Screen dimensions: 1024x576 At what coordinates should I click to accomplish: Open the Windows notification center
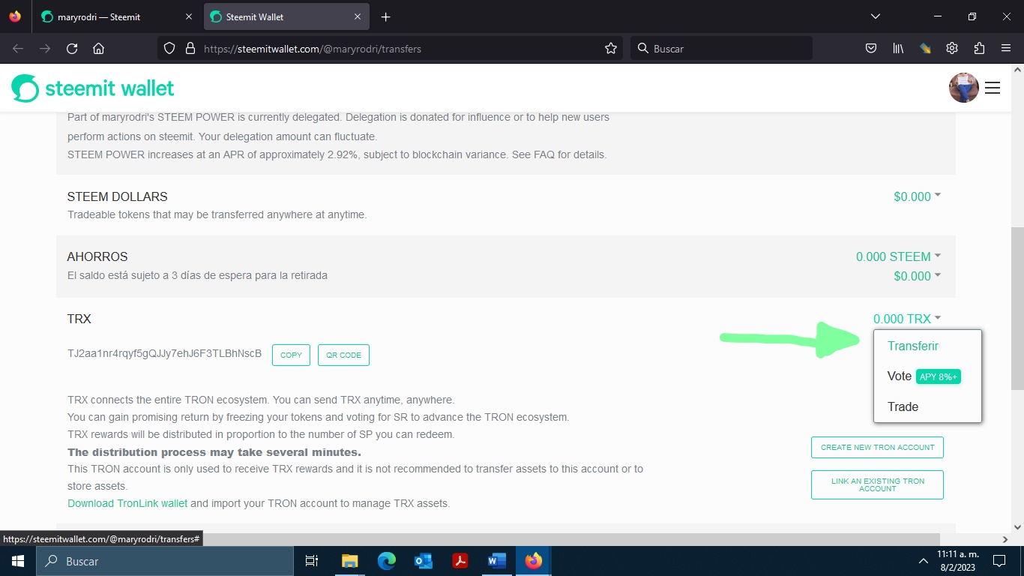(x=999, y=561)
